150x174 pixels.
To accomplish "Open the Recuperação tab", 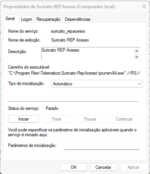I will (x=48, y=19).
